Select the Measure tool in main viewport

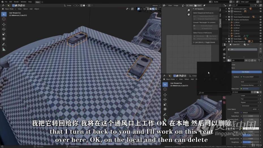(4, 49)
